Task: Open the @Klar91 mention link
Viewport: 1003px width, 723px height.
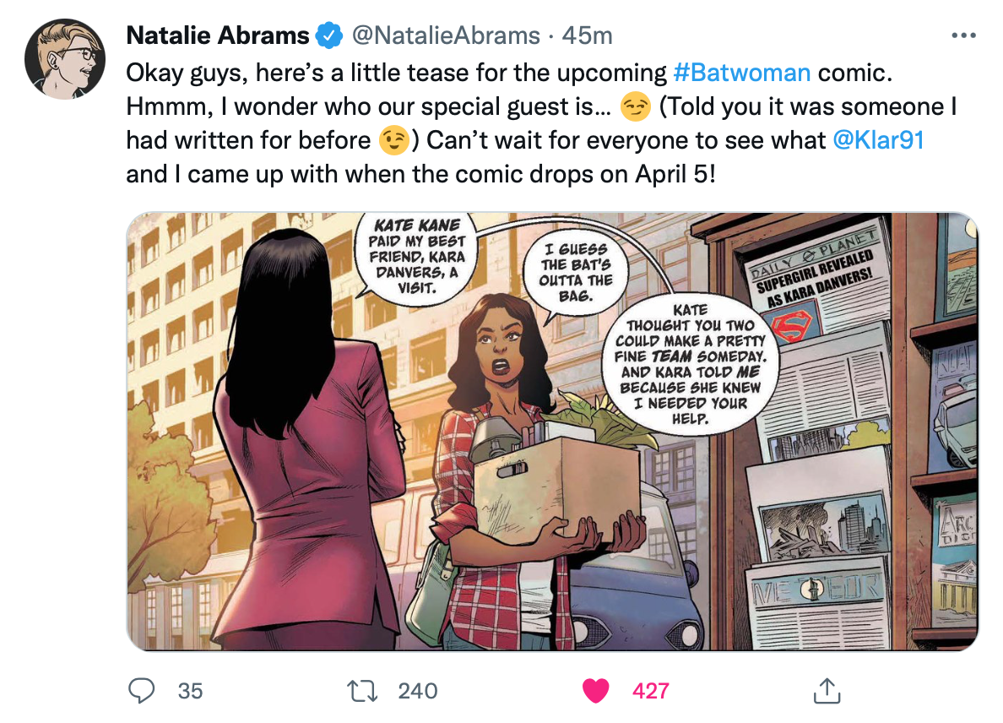Action: 878,140
